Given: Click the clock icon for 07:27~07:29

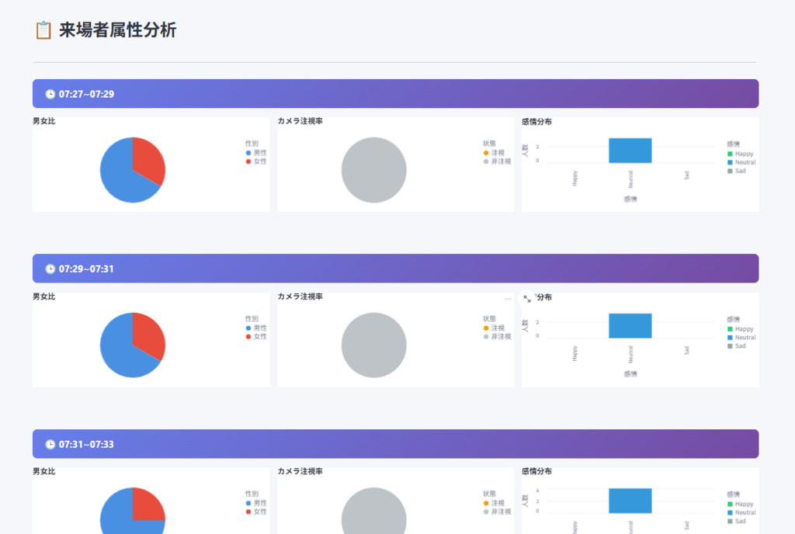Looking at the screenshot, I should (x=50, y=94).
